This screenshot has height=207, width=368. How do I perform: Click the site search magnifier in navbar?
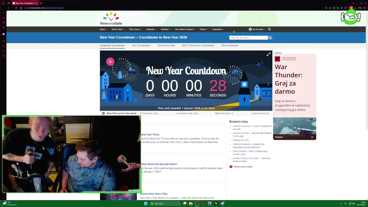pos(269,29)
